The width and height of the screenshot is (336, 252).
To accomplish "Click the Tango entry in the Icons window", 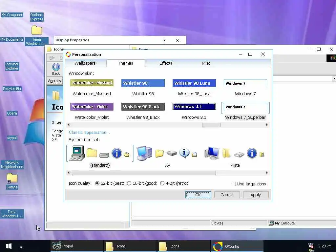I will coord(57,131).
